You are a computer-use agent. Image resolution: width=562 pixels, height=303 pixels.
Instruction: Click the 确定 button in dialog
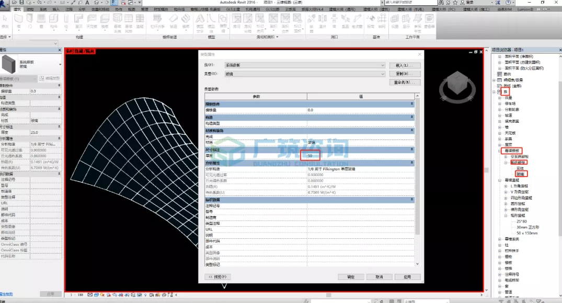point(351,277)
